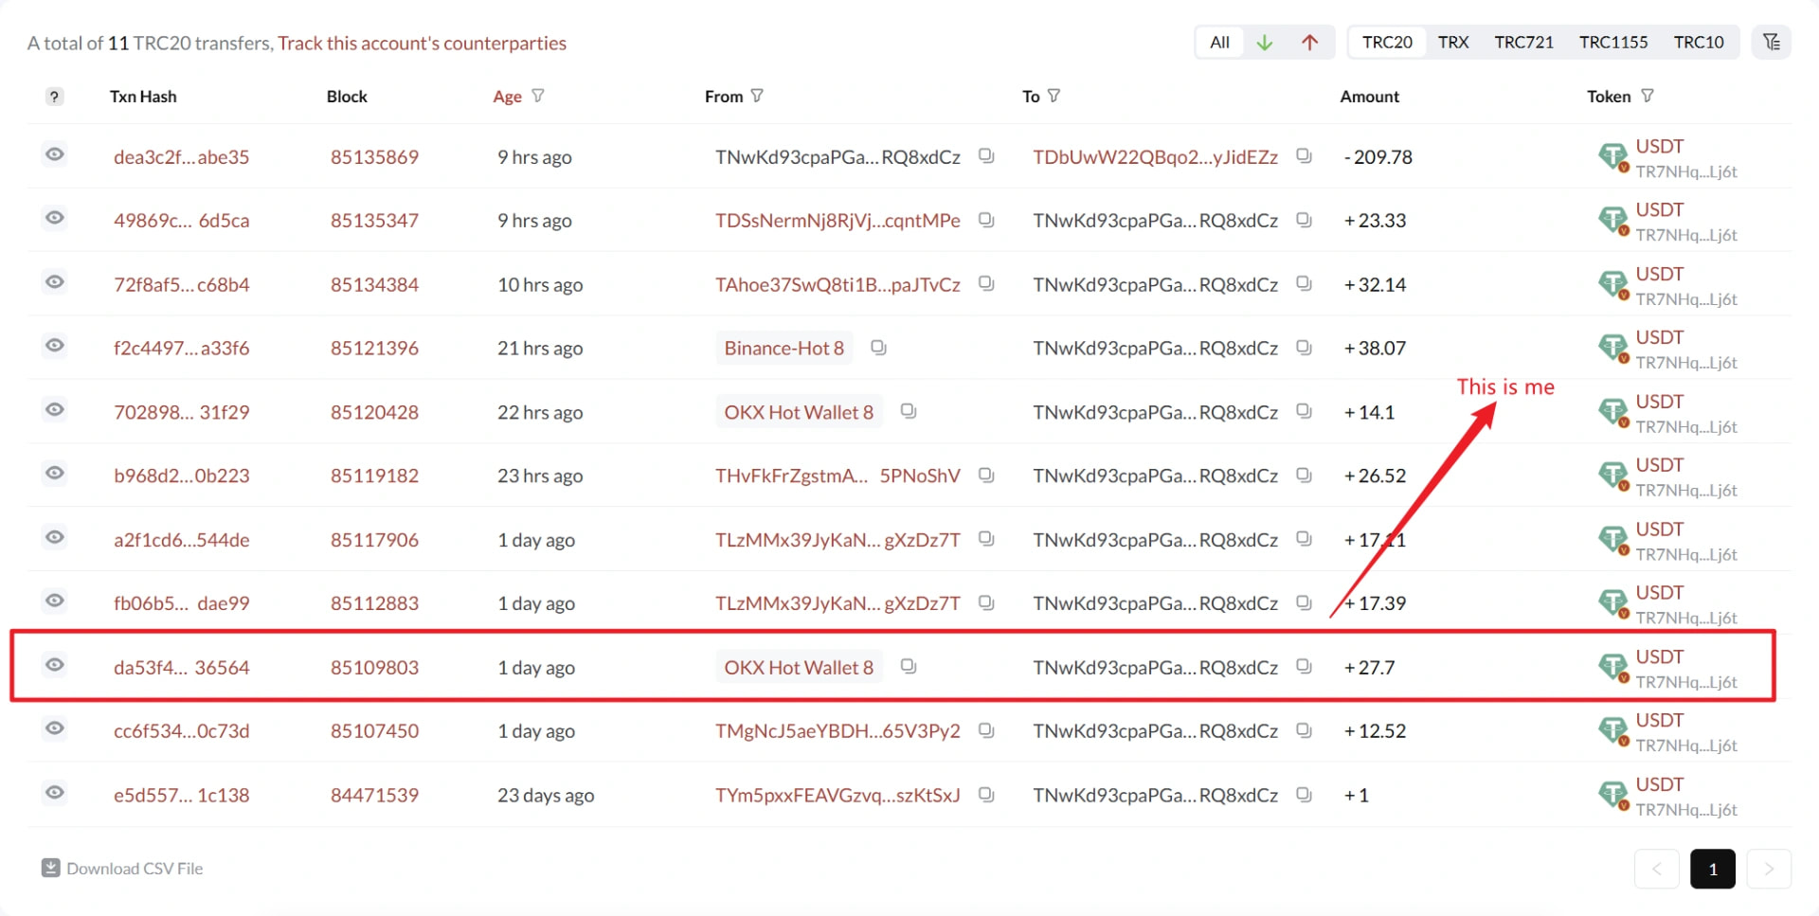Viewport: 1819px width, 916px height.
Task: Click Track this account's counterparties link
Action: pos(422,44)
